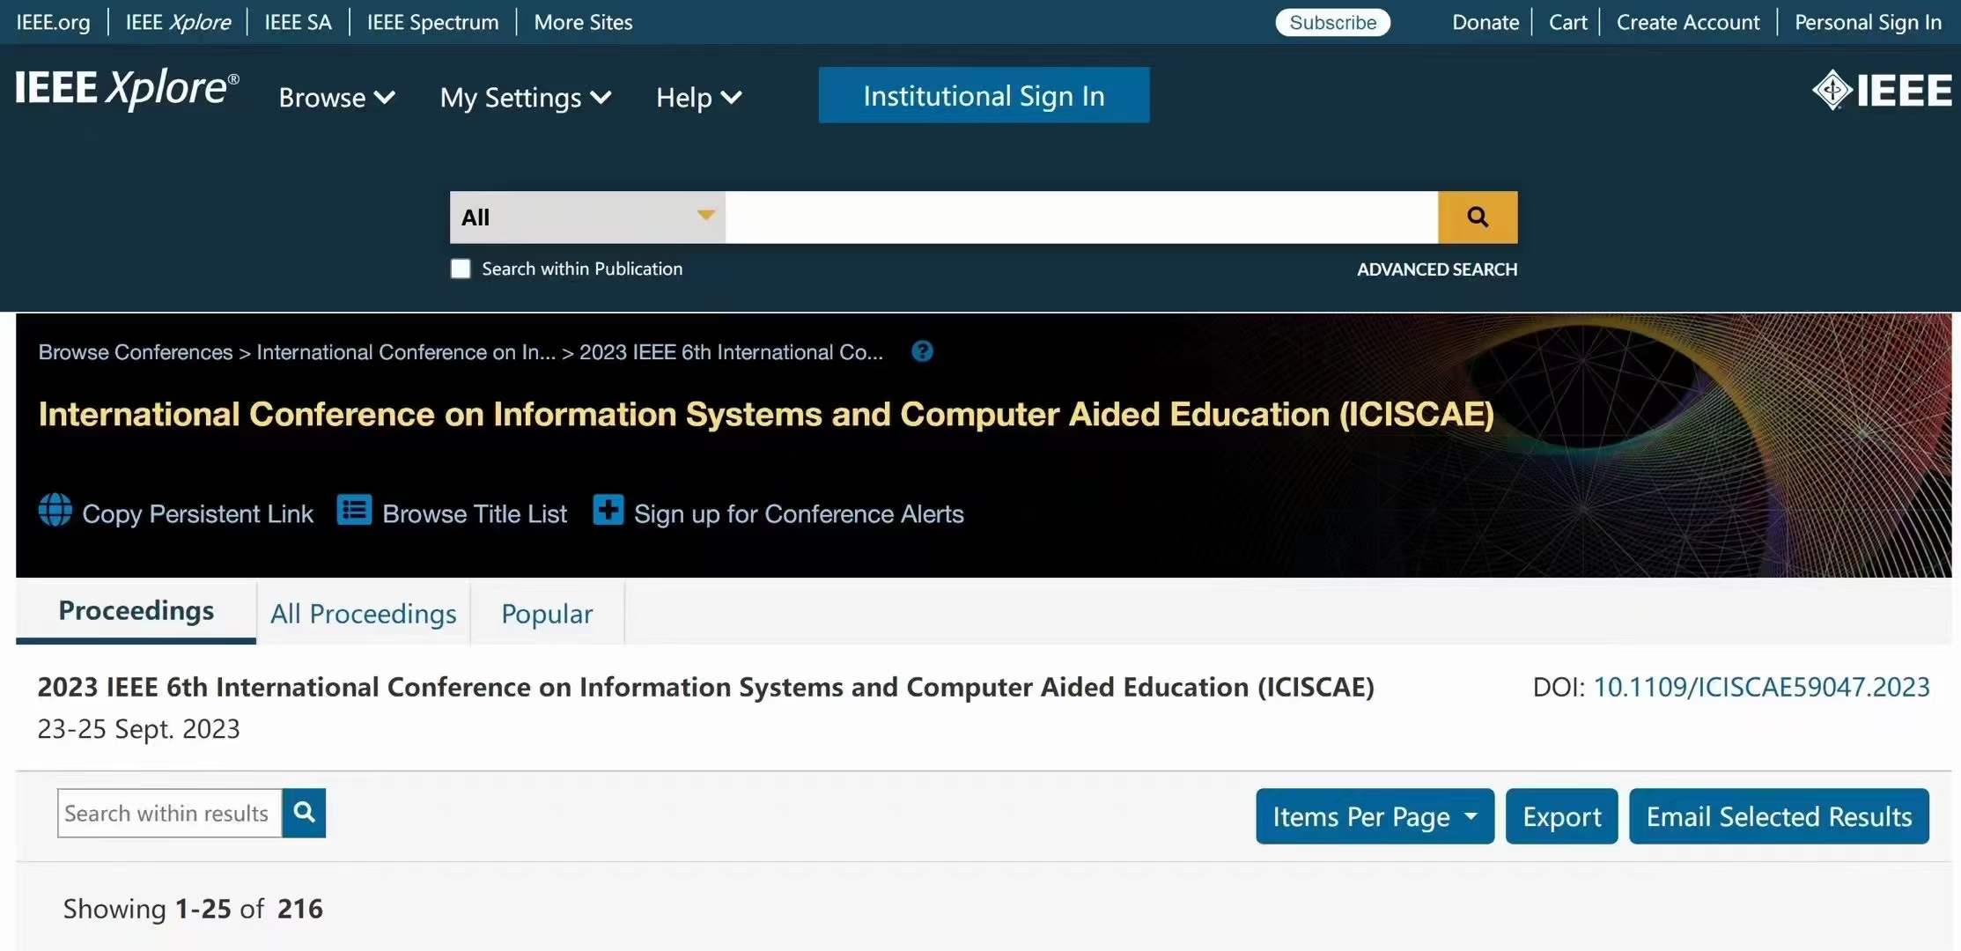Open the More Sites menu
The image size is (1961, 951).
(583, 22)
